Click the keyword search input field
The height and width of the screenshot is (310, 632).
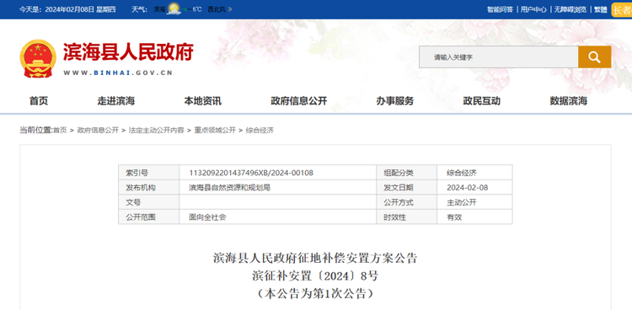click(x=499, y=56)
